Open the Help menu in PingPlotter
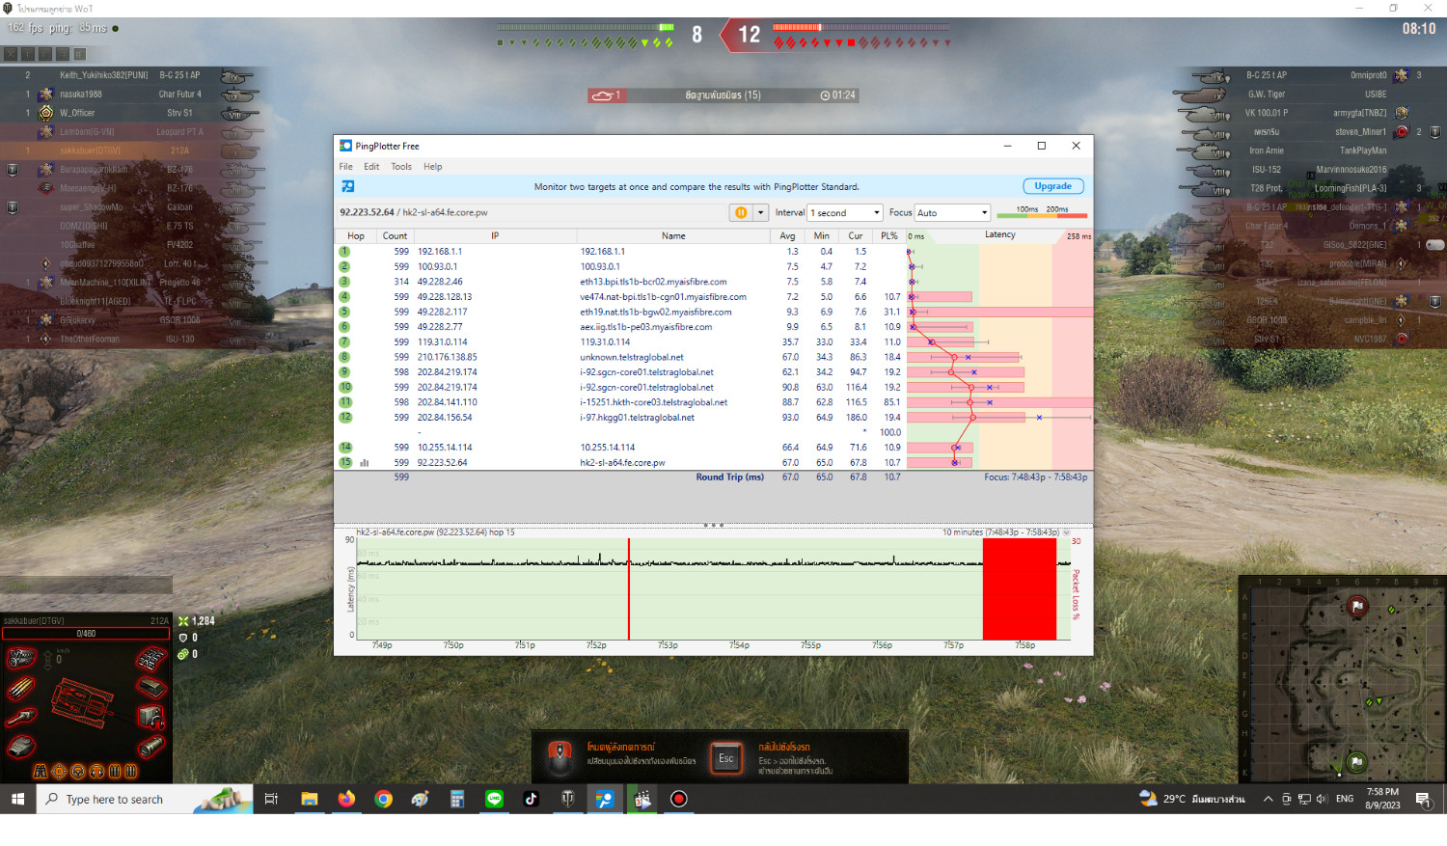The image size is (1447, 846). (433, 167)
